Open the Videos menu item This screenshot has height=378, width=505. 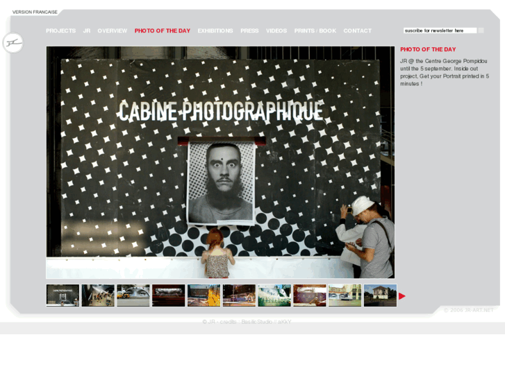(x=276, y=31)
